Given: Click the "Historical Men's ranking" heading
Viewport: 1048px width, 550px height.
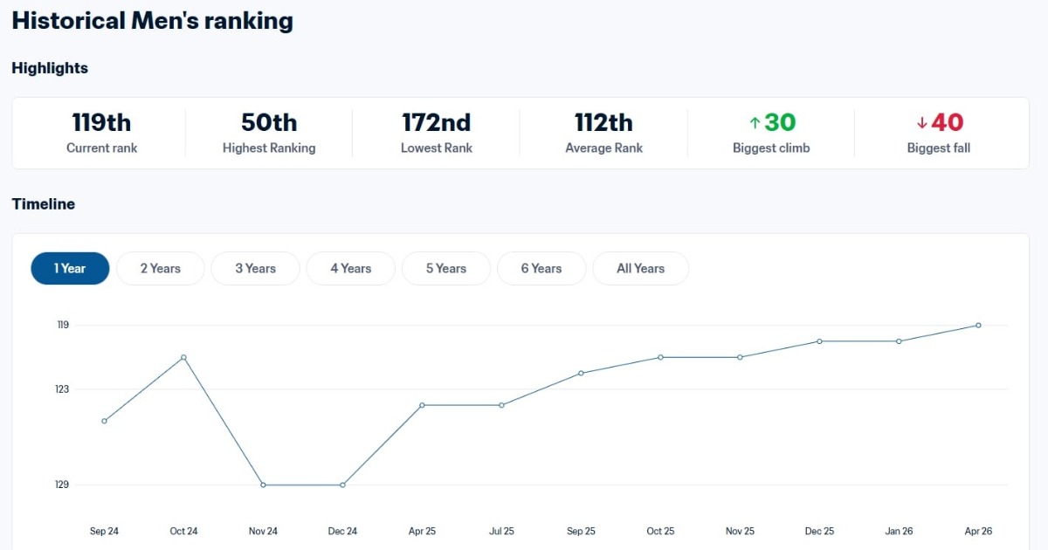Looking at the screenshot, I should (153, 20).
